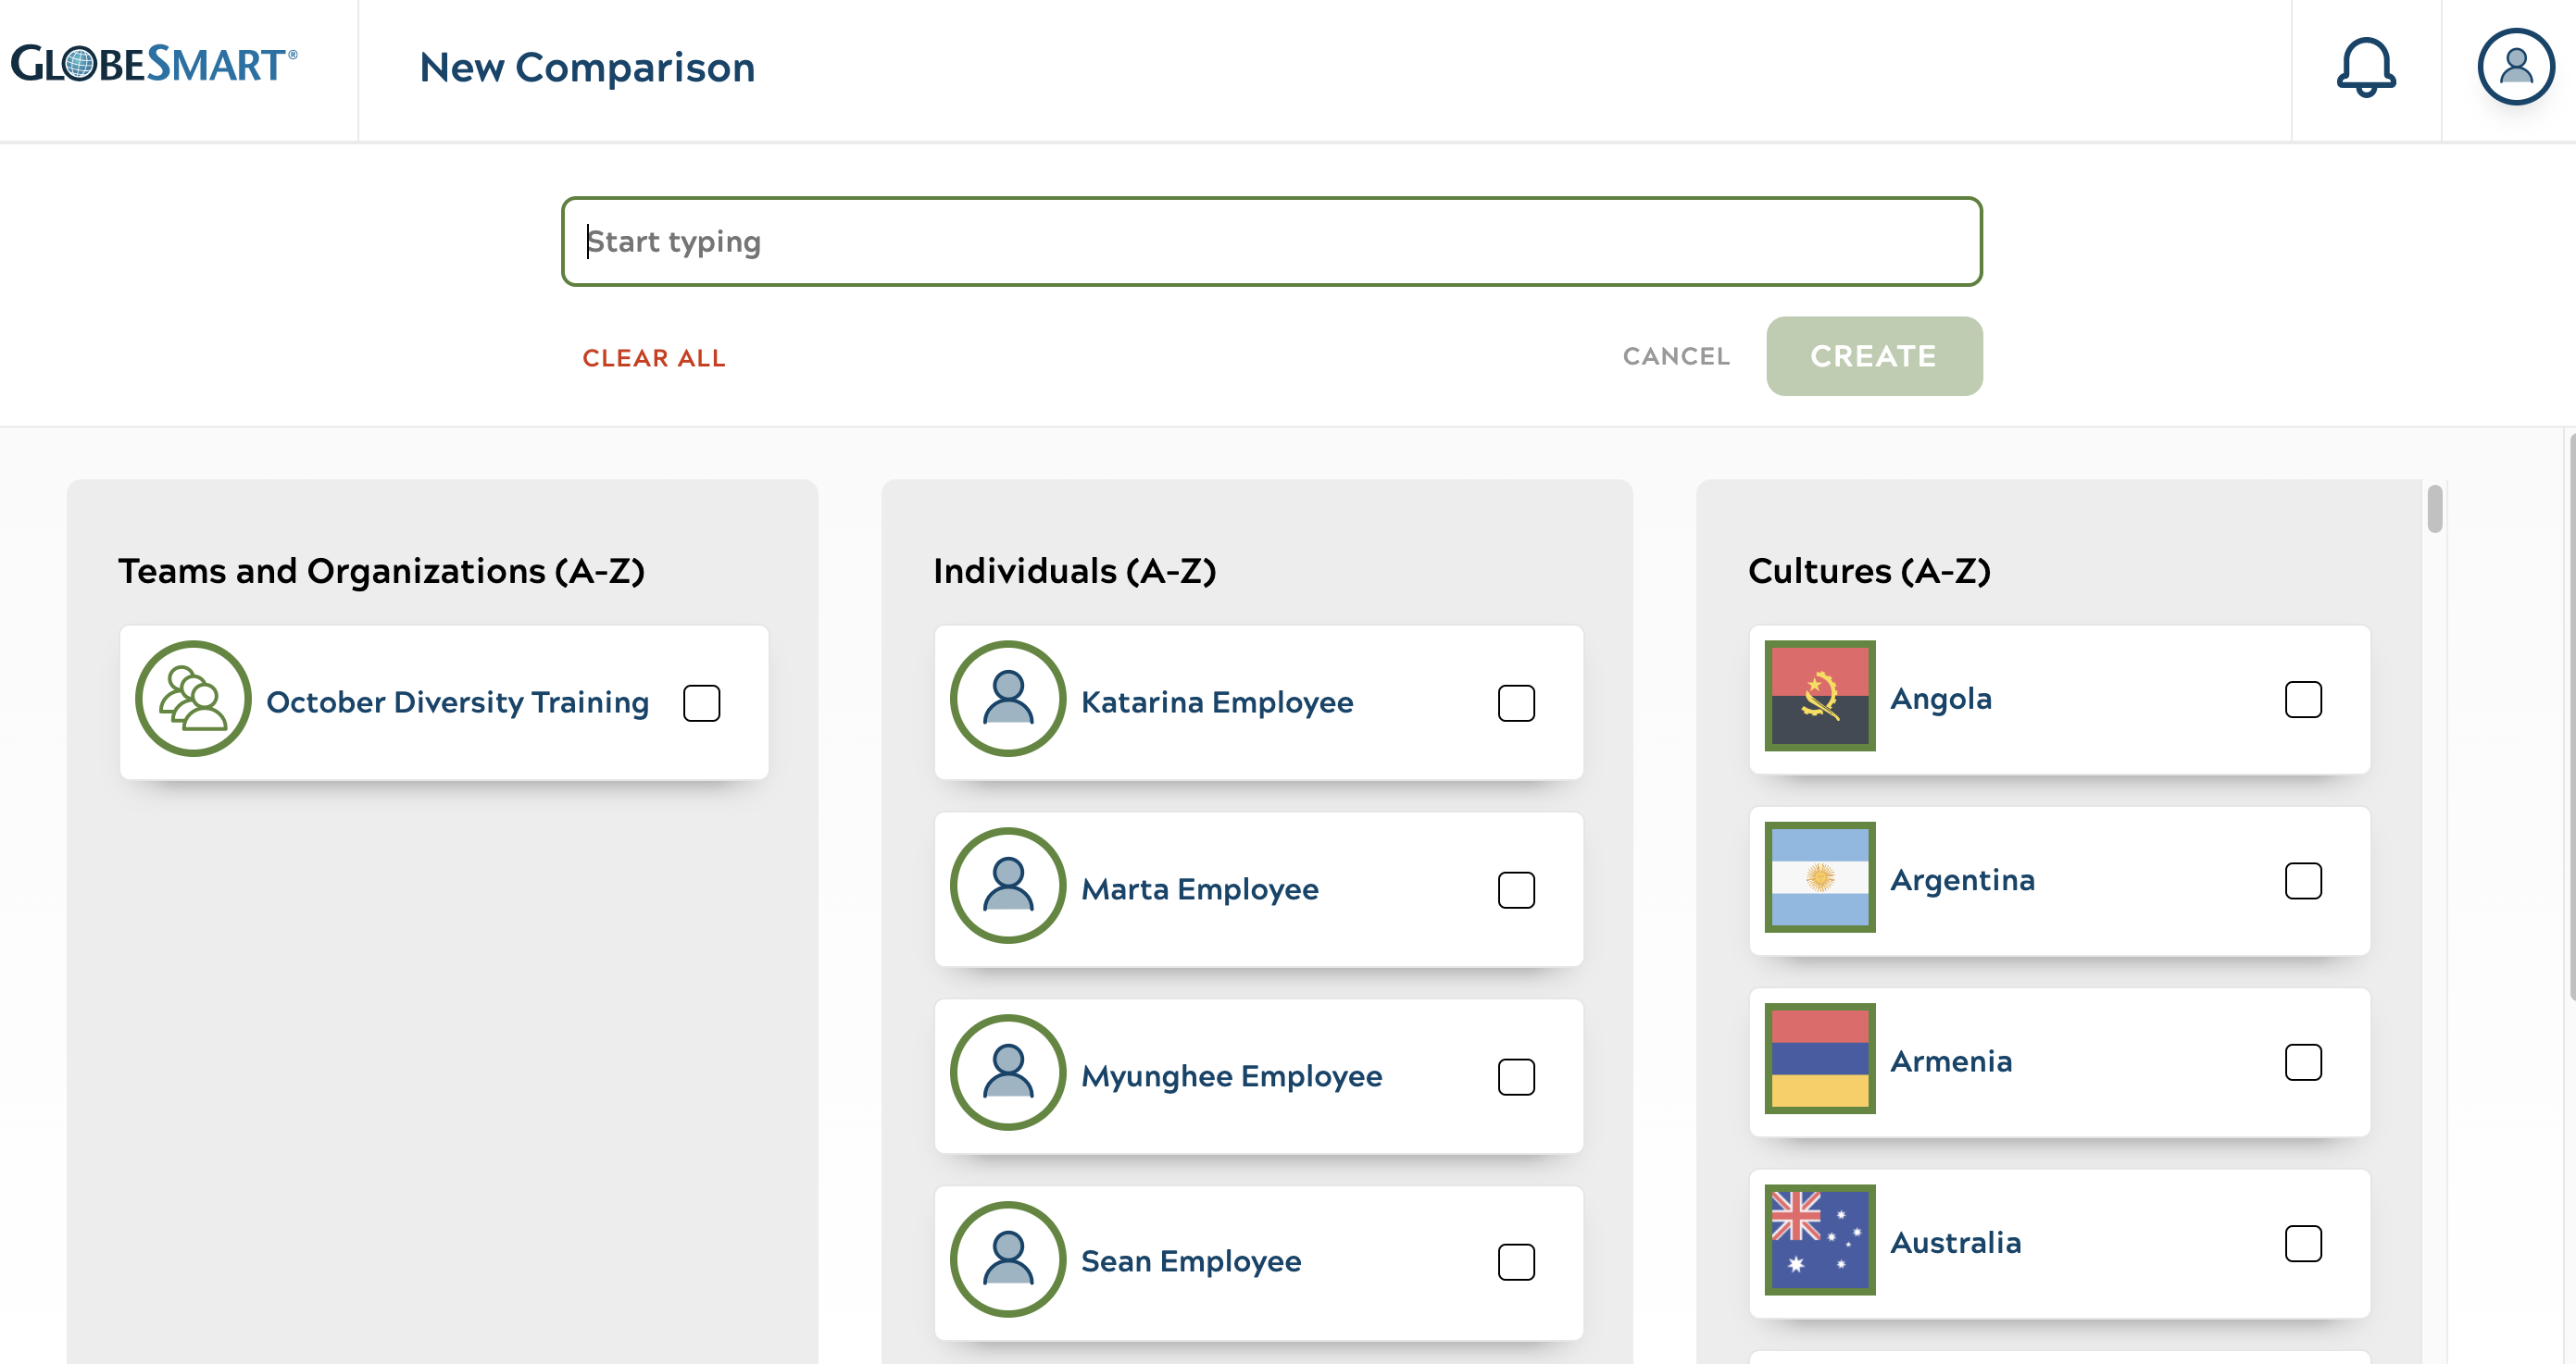Click the Cultures (A-Z) heading
The image size is (2576, 1364).
click(x=1869, y=571)
